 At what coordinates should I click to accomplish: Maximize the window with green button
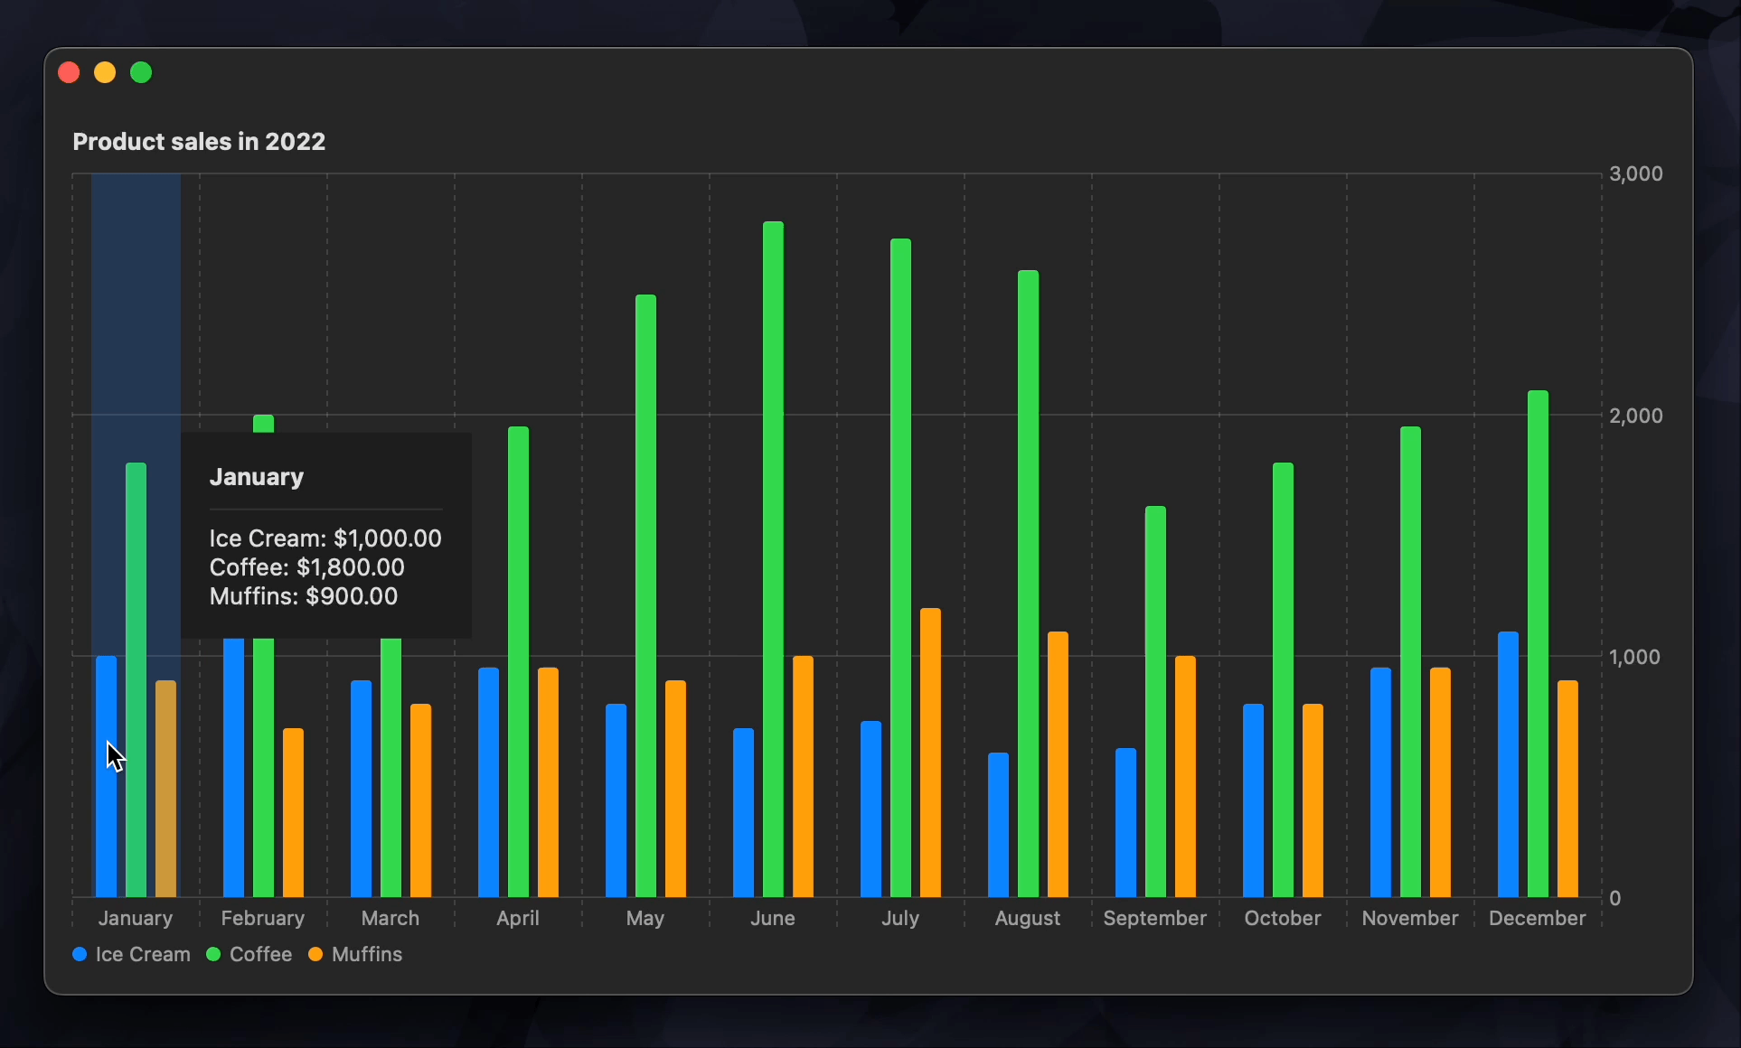click(141, 72)
